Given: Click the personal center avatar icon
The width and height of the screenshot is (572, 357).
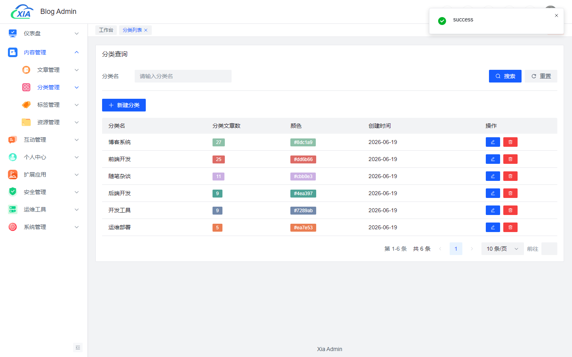Looking at the screenshot, I should (x=13, y=157).
